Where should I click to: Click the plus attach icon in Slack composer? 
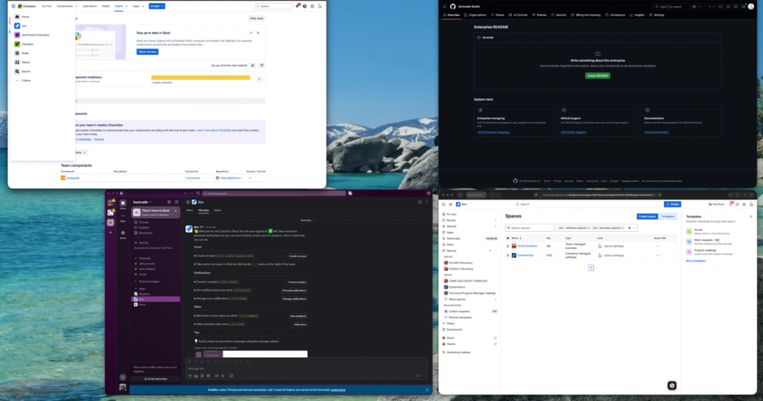(190, 376)
